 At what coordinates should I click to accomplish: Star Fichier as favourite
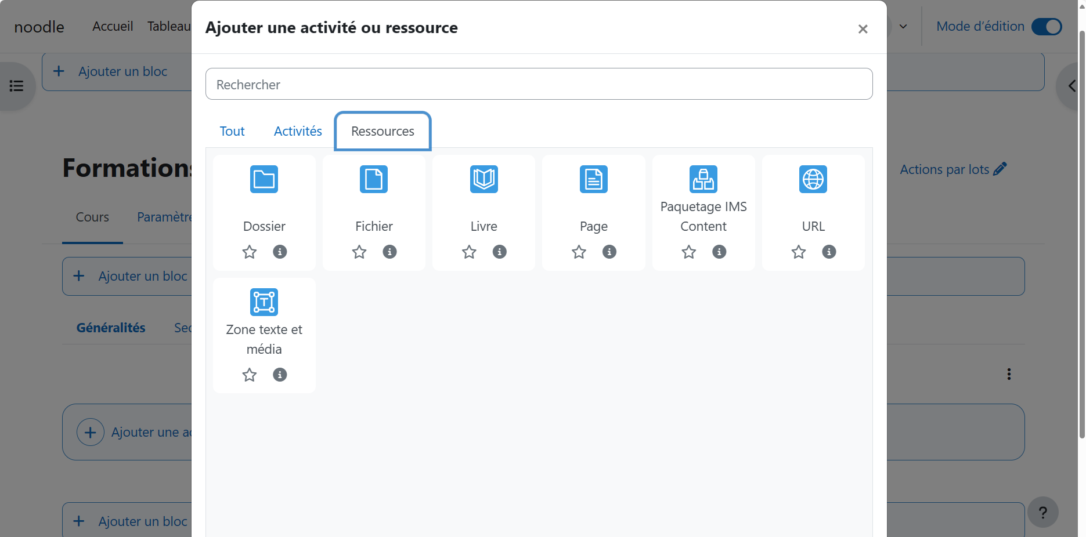coord(359,252)
